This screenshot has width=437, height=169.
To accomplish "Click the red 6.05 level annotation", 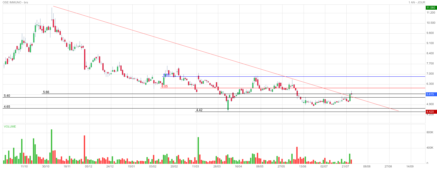I will (x=164, y=86).
